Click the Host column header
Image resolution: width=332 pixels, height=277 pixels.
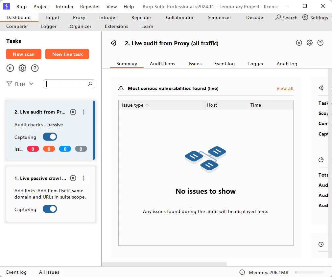pyautogui.click(x=227, y=105)
